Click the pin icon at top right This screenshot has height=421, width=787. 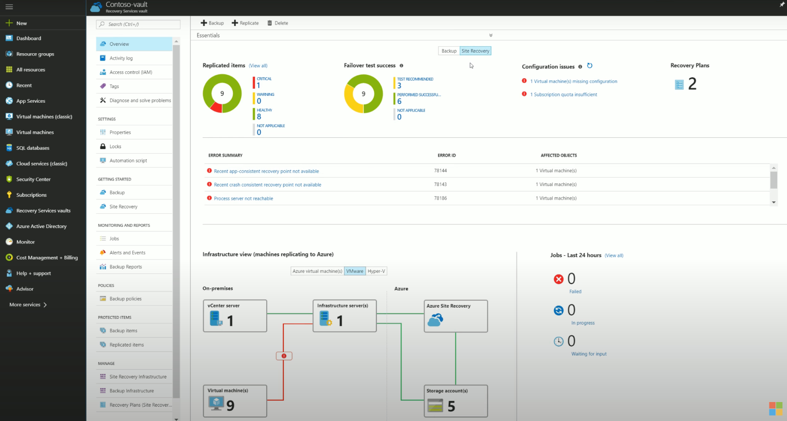click(x=782, y=5)
